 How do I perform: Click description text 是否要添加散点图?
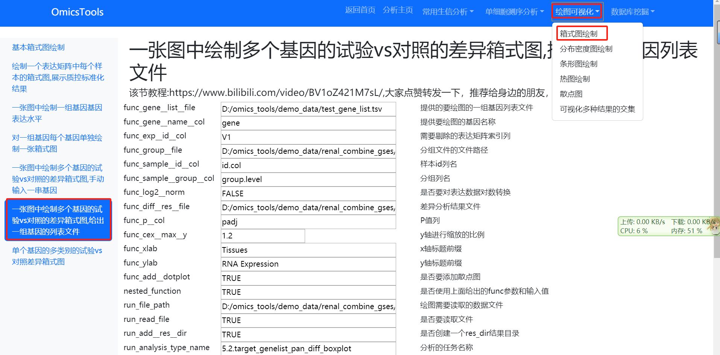(x=450, y=277)
